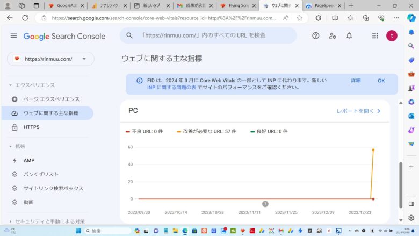Open the HTTPS report in sidebar
Viewport: 419px width, 236px height.
click(x=31, y=127)
